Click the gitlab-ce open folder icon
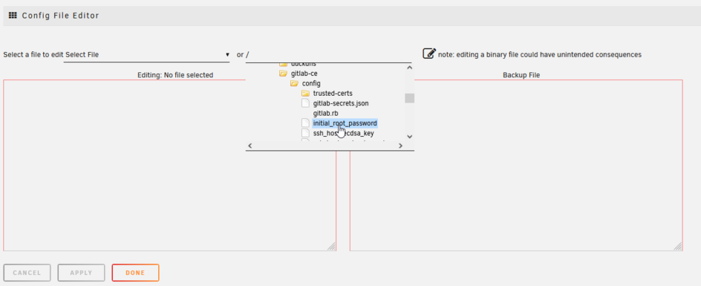 pos(283,73)
